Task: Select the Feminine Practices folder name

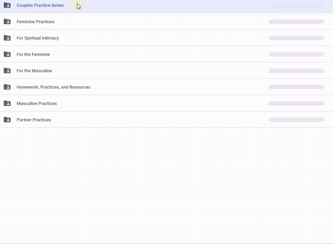Action: 35,22
